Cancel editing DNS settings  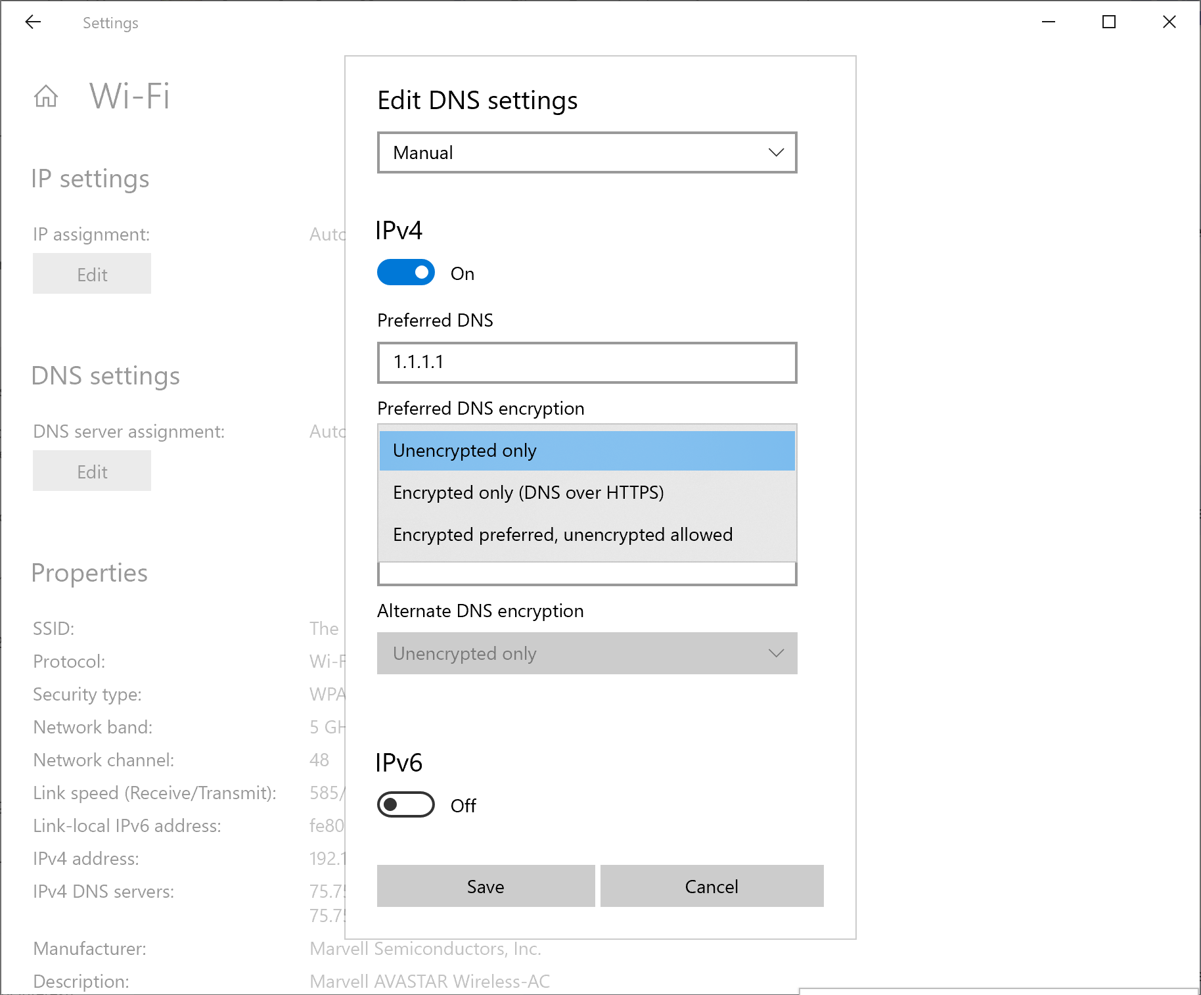711,886
